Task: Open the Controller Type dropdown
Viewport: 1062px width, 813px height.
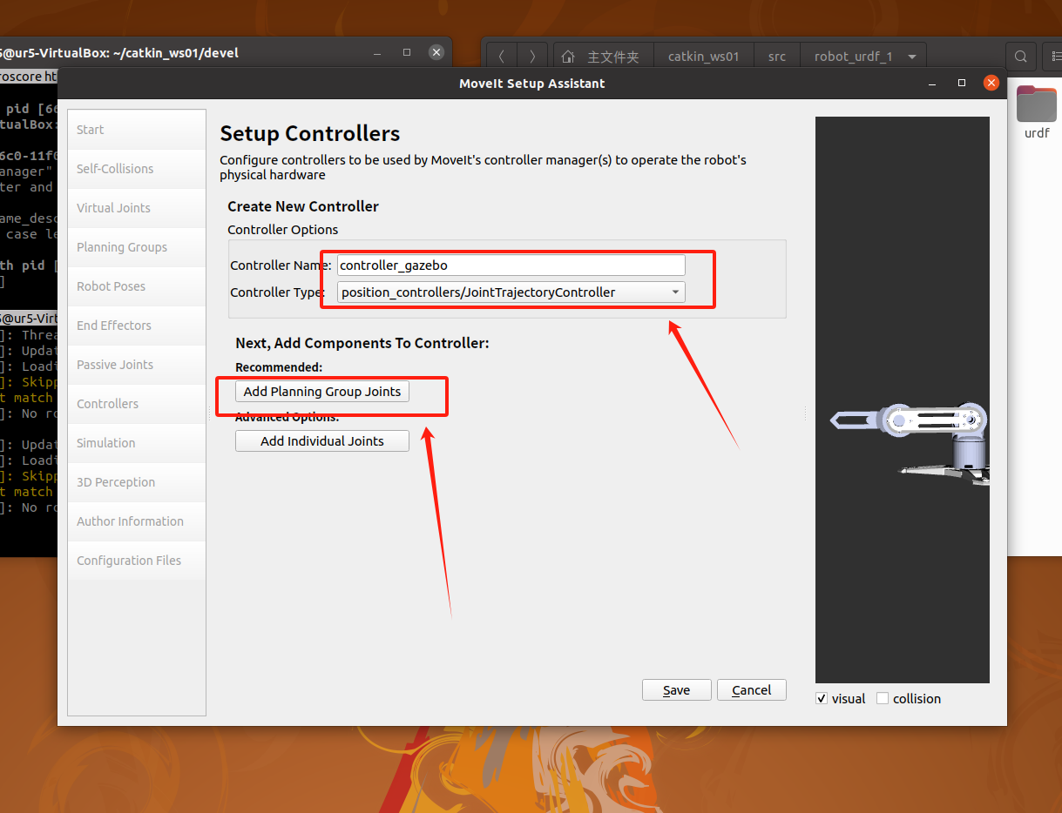Action: coord(511,292)
